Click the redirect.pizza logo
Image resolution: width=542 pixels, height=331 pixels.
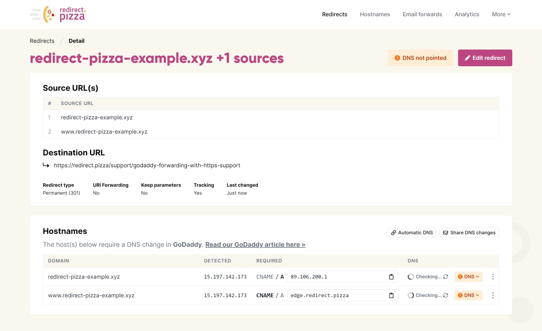point(58,14)
